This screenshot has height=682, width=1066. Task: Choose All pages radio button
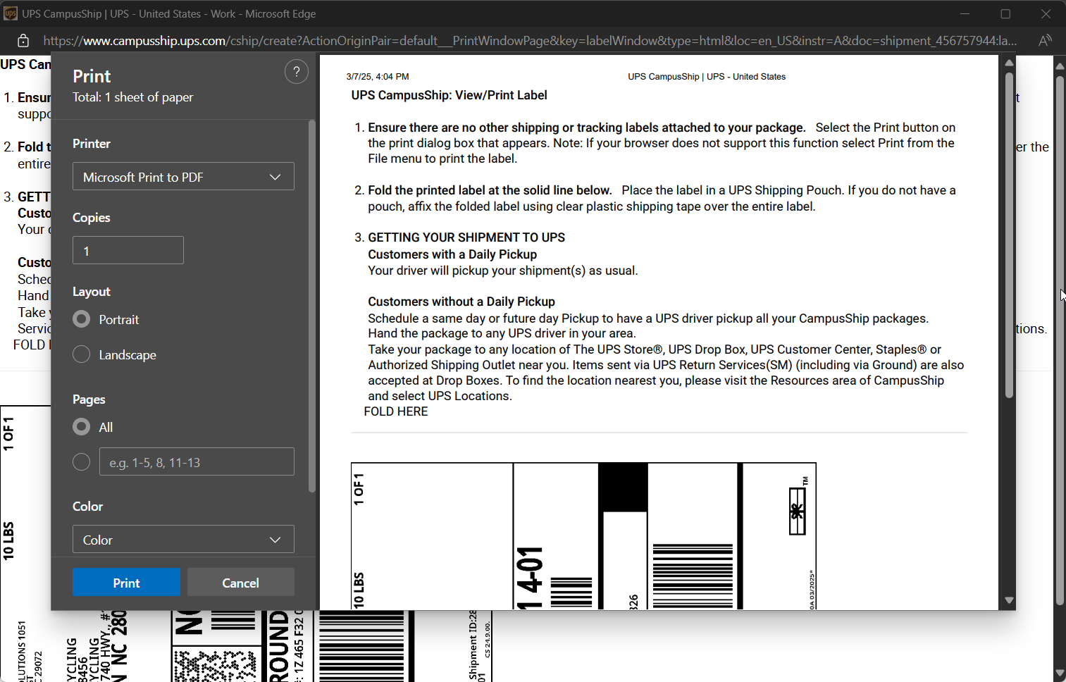point(82,427)
